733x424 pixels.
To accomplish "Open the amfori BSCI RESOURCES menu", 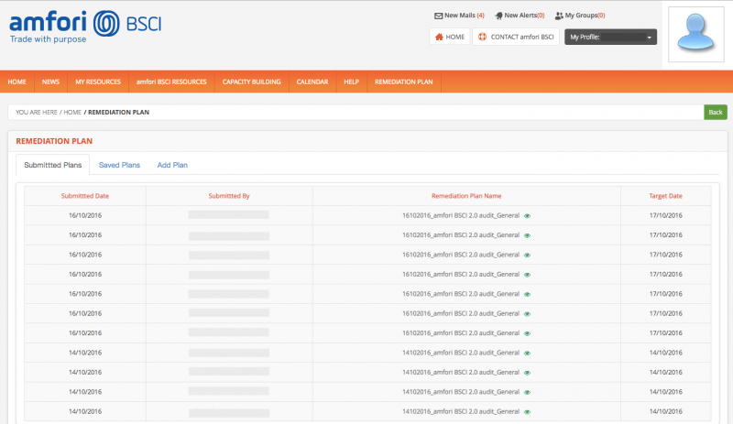I will pos(171,82).
